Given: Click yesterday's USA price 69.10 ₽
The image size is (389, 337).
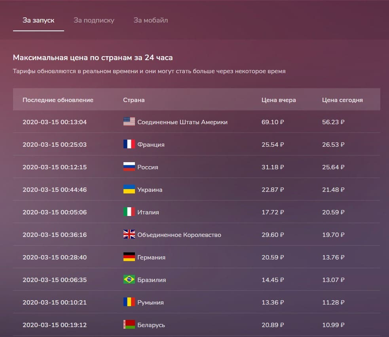Looking at the screenshot, I should coord(273,122).
